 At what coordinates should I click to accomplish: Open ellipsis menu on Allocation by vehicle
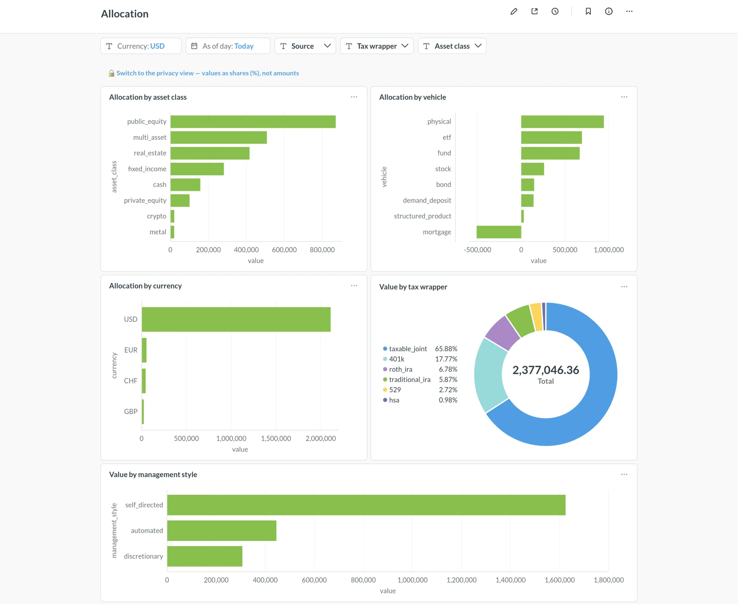click(x=624, y=97)
